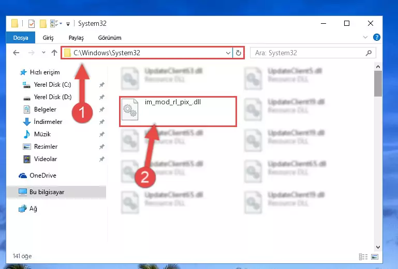Open the Dosya file menu
Screen dimensions: 398x269
tap(21, 38)
